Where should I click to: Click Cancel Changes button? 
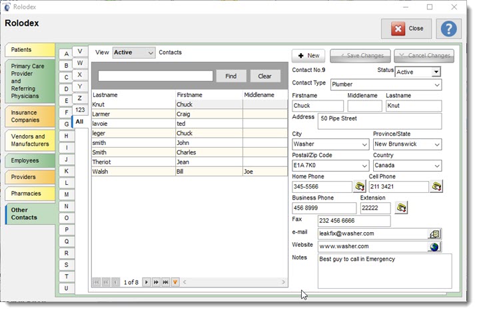(424, 56)
